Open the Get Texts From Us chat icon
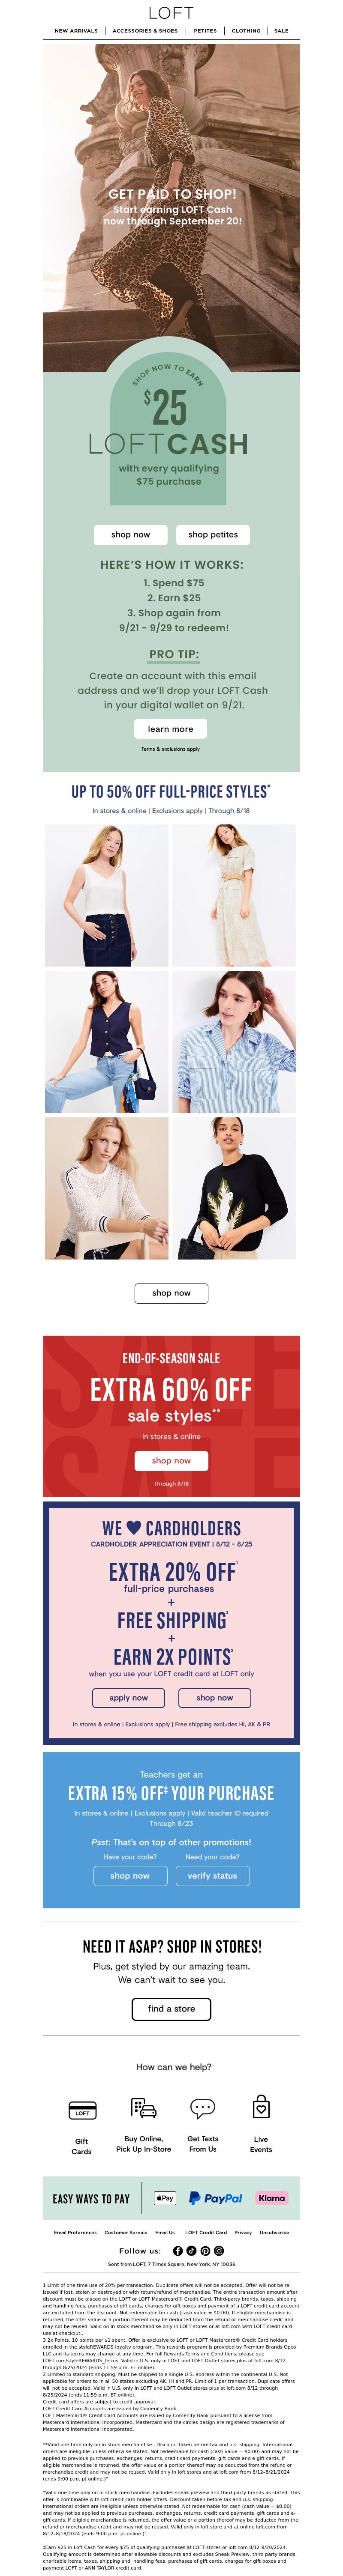The width and height of the screenshot is (343, 2576). click(x=203, y=2109)
